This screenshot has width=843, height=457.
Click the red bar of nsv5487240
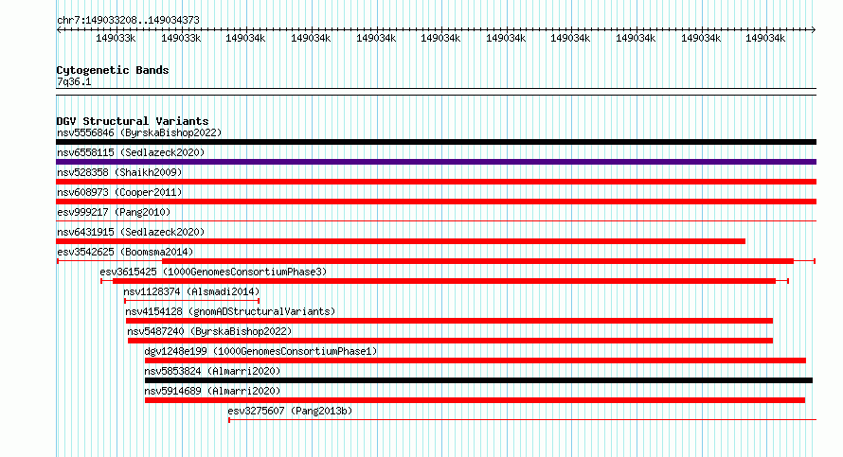point(450,341)
